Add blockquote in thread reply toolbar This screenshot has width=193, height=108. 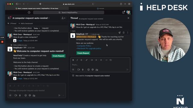(101, 60)
